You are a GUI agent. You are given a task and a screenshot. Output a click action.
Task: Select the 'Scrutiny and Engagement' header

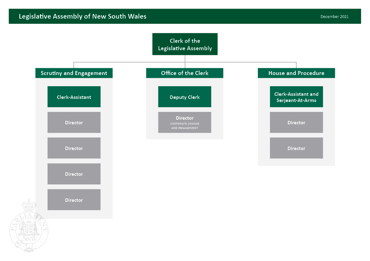tap(74, 73)
